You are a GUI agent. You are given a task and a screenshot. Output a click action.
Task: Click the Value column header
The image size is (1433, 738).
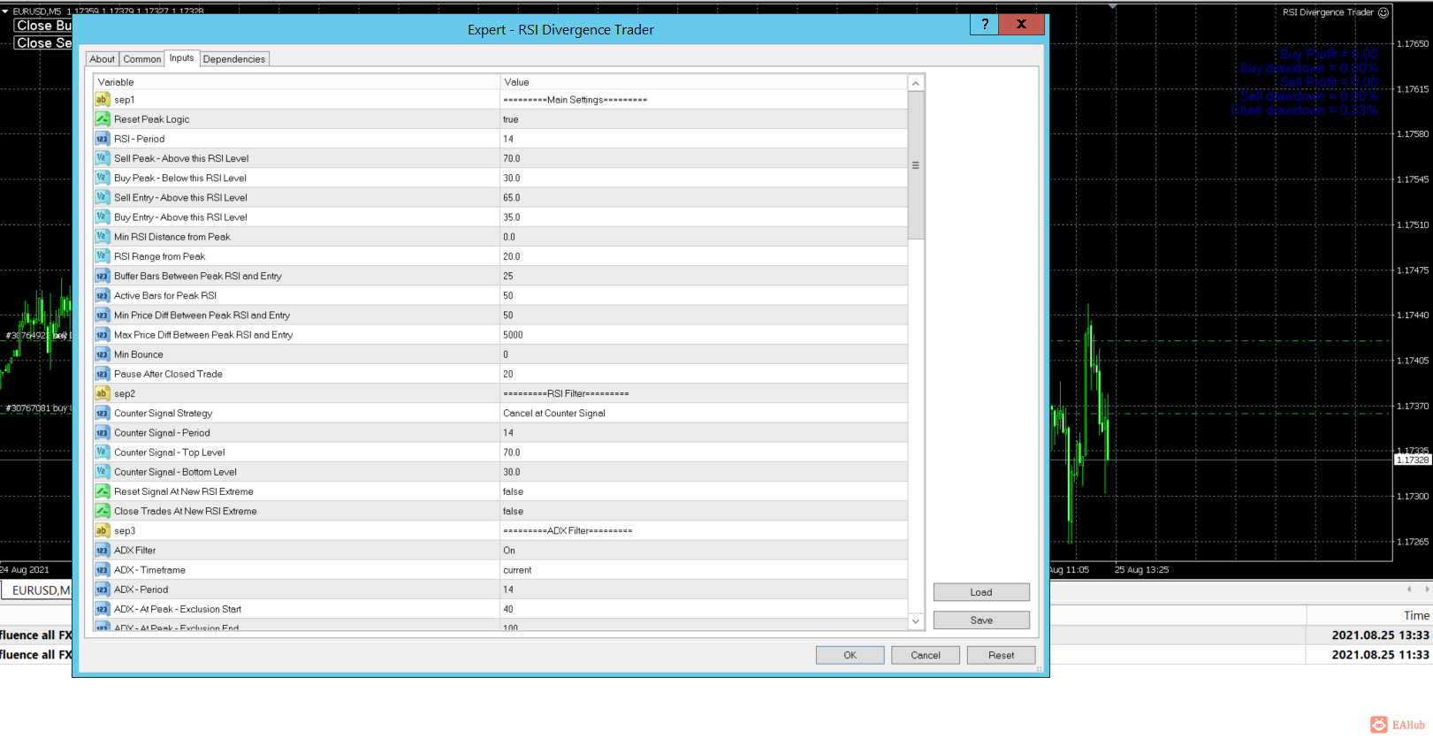coord(704,82)
